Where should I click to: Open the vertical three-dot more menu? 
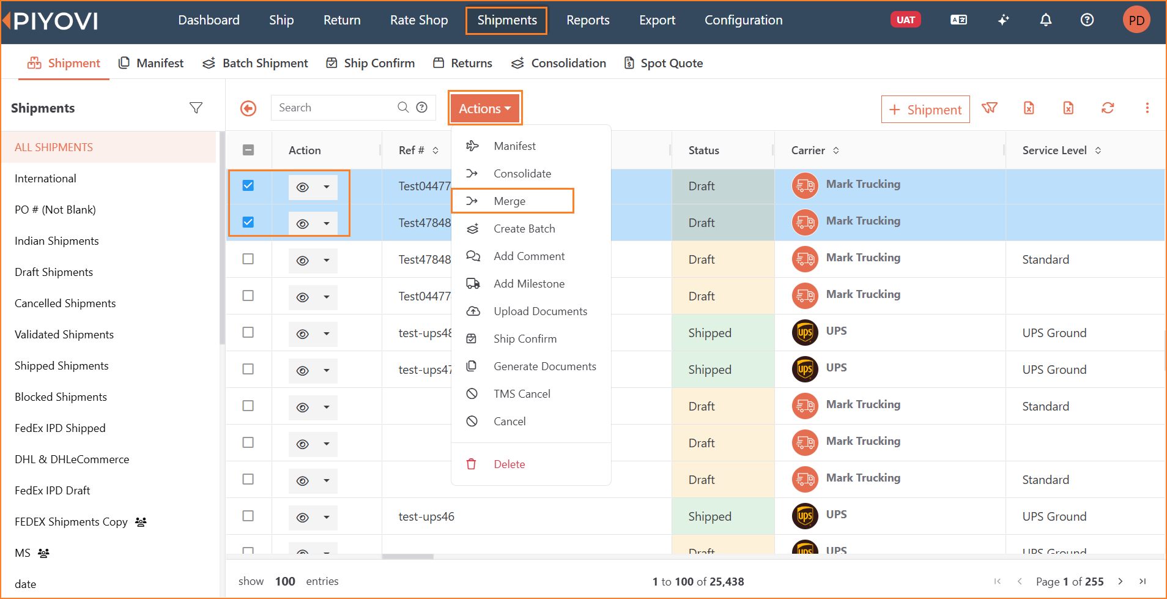[1147, 108]
